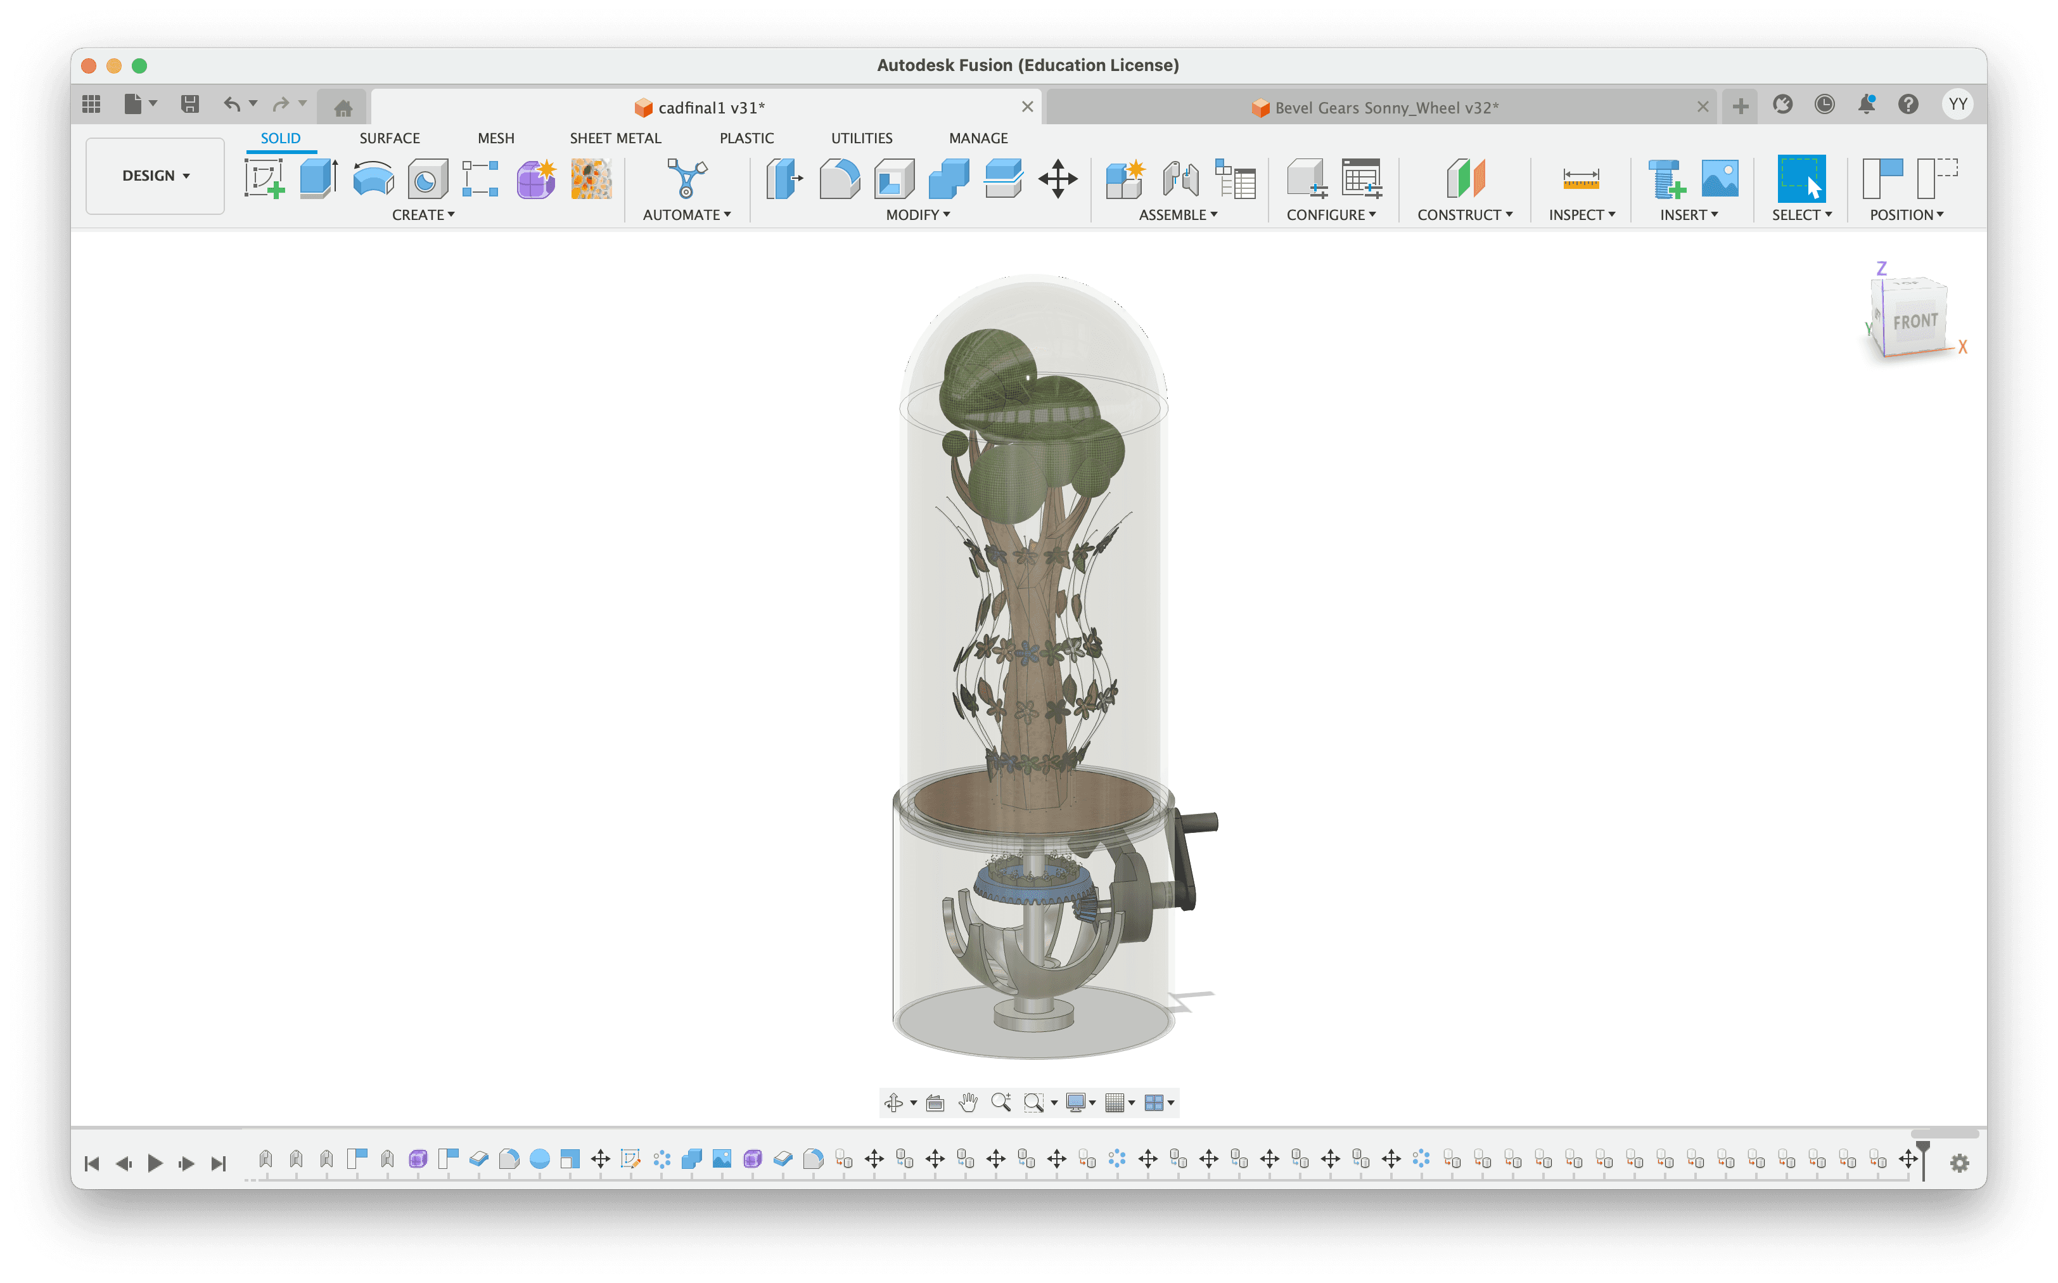This screenshot has height=1283, width=2058.
Task: Open the CONSTRUCT dropdown menu
Action: pyautogui.click(x=1464, y=215)
